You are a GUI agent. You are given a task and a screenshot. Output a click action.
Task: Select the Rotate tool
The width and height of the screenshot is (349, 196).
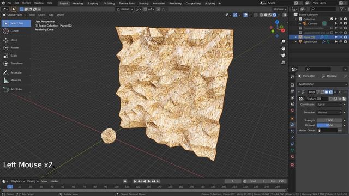click(x=16, y=48)
